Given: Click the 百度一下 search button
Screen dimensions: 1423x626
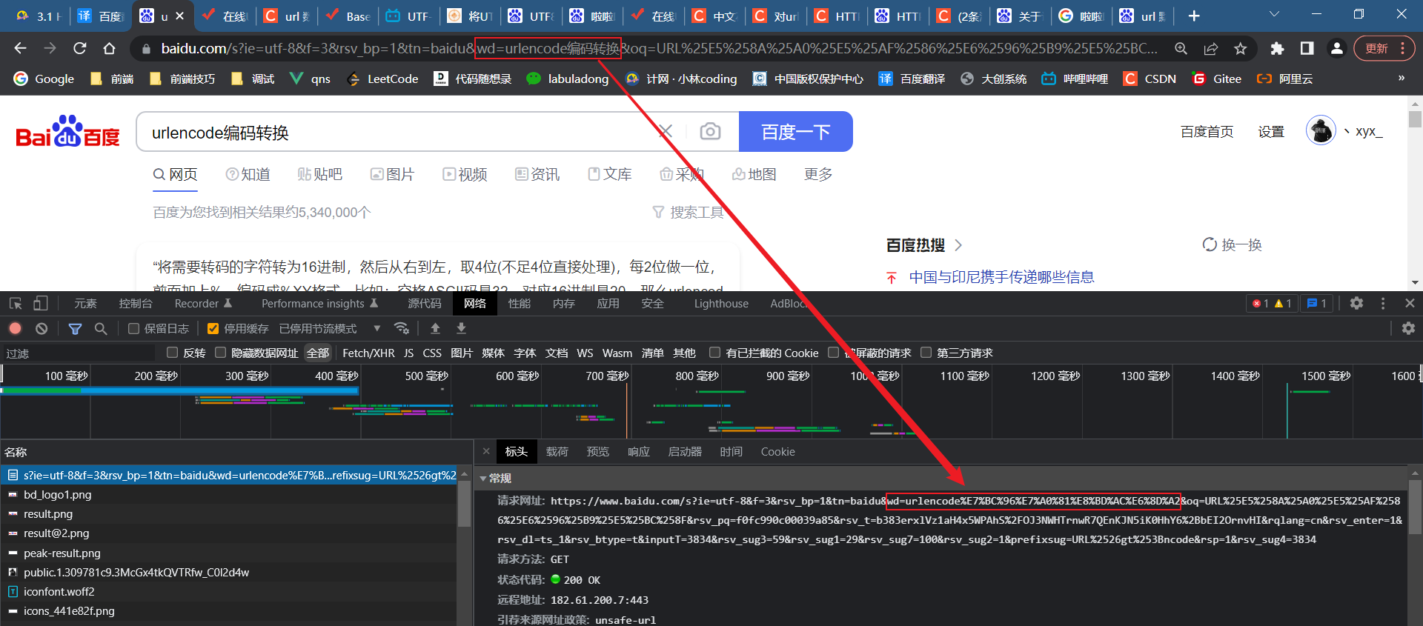Looking at the screenshot, I should pyautogui.click(x=796, y=132).
